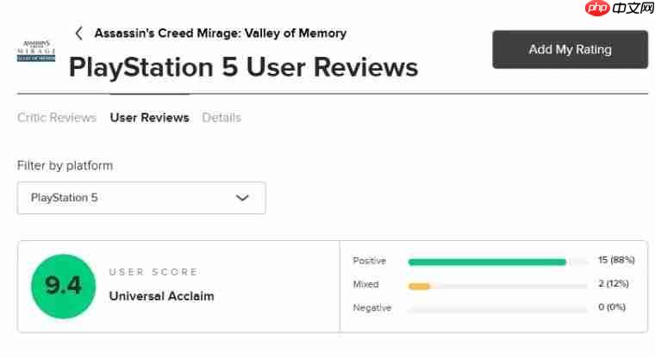Select the User Reviews tab
655x358 pixels.
point(149,118)
